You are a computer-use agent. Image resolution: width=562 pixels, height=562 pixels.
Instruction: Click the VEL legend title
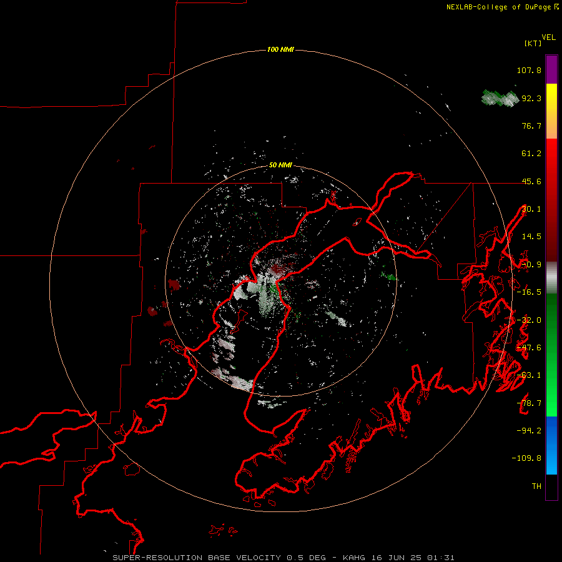pyautogui.click(x=548, y=37)
